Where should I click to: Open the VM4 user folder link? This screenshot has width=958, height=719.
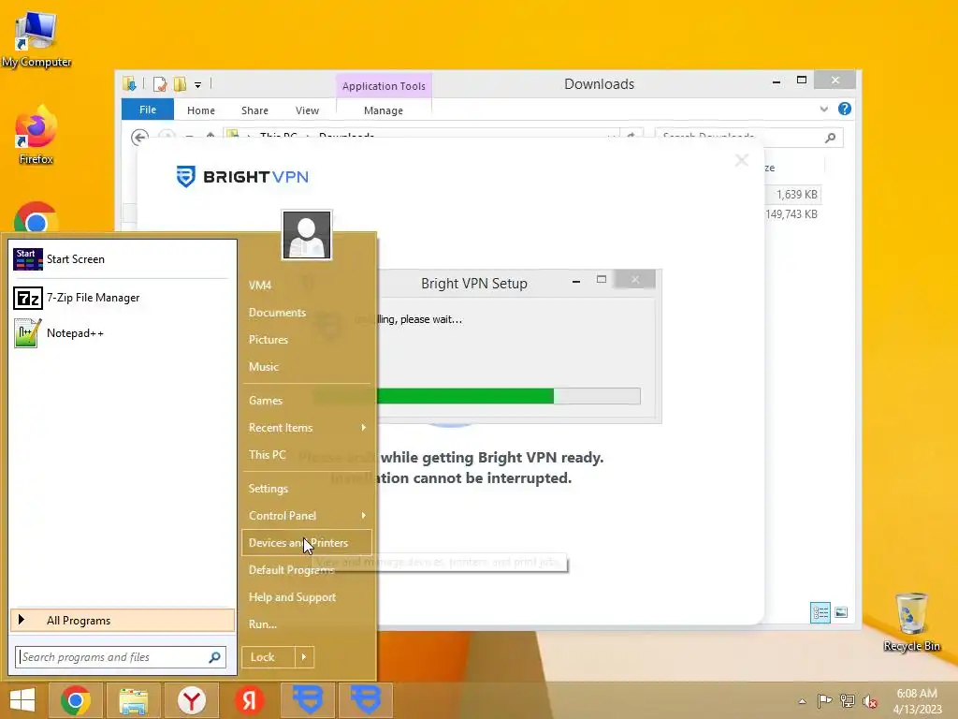click(x=260, y=285)
